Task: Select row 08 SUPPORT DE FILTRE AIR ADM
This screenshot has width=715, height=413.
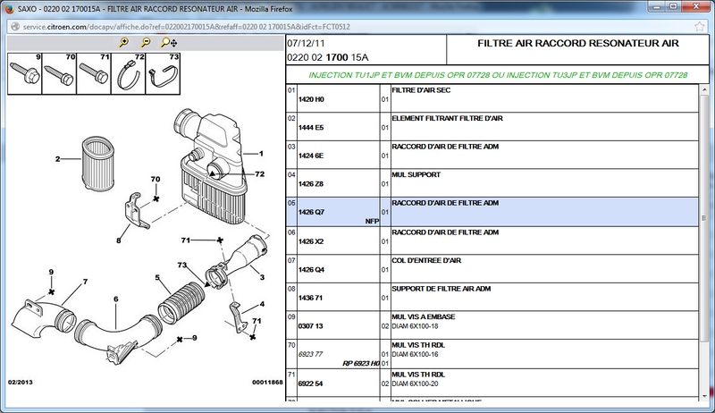Action: [x=492, y=297]
